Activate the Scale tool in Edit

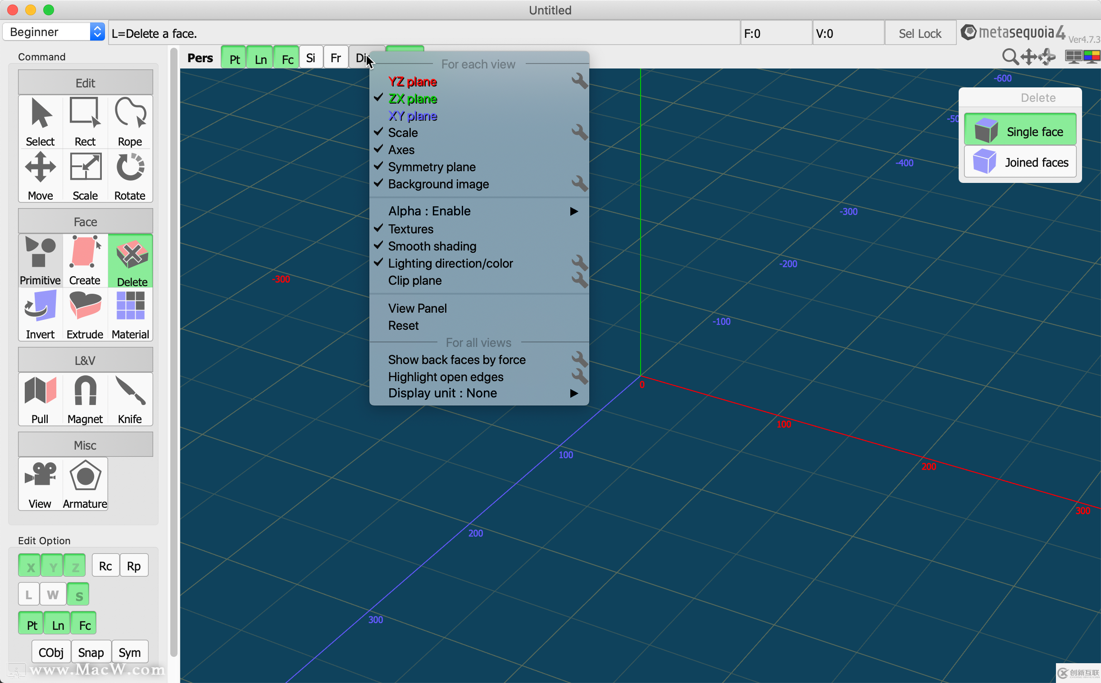click(x=85, y=176)
